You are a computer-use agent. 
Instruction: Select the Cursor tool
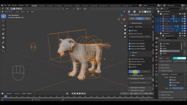pos(4,20)
